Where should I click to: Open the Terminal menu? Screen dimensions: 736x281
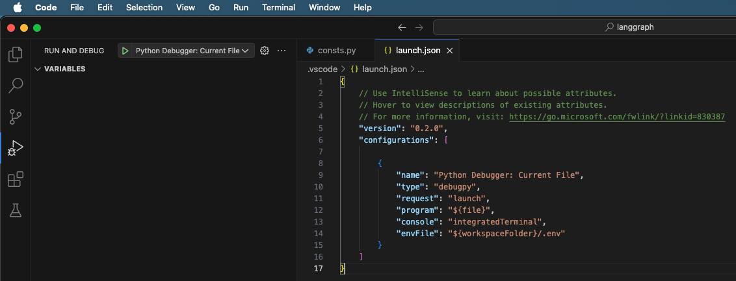coord(279,8)
